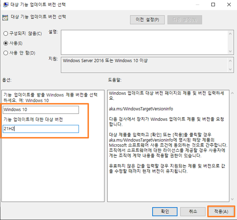Click the Windows 10 product version field
237x220 pixels.
(x=41, y=110)
